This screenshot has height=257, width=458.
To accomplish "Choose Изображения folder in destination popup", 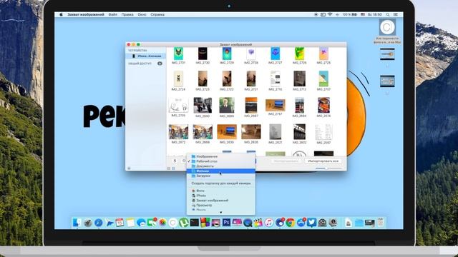I will point(221,156).
